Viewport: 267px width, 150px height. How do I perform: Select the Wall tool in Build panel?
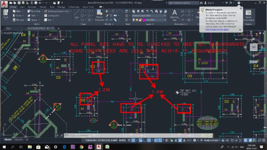pos(17,11)
